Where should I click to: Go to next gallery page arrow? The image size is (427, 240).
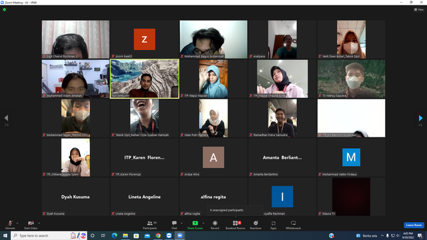coord(420,118)
